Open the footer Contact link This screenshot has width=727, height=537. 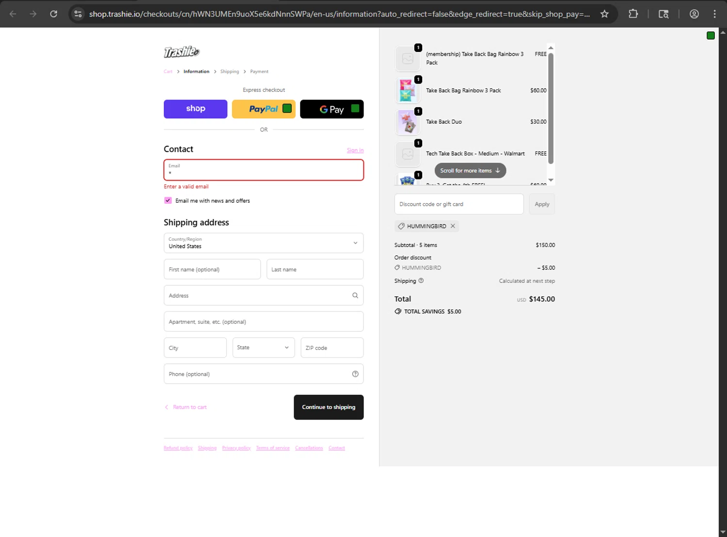337,448
